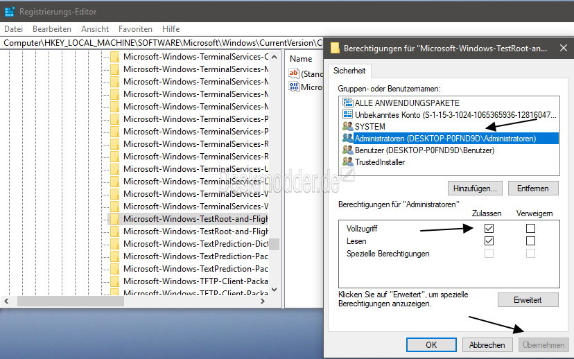Viewport: 574px width, 359px height.
Task: Select the TrustedInstaller user icon
Action: 347,161
